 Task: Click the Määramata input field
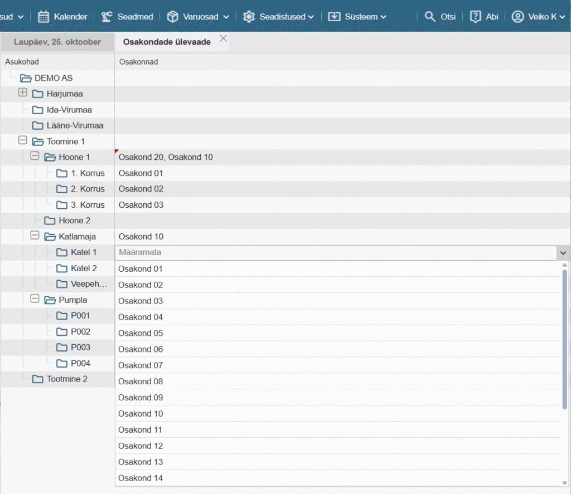click(x=335, y=253)
